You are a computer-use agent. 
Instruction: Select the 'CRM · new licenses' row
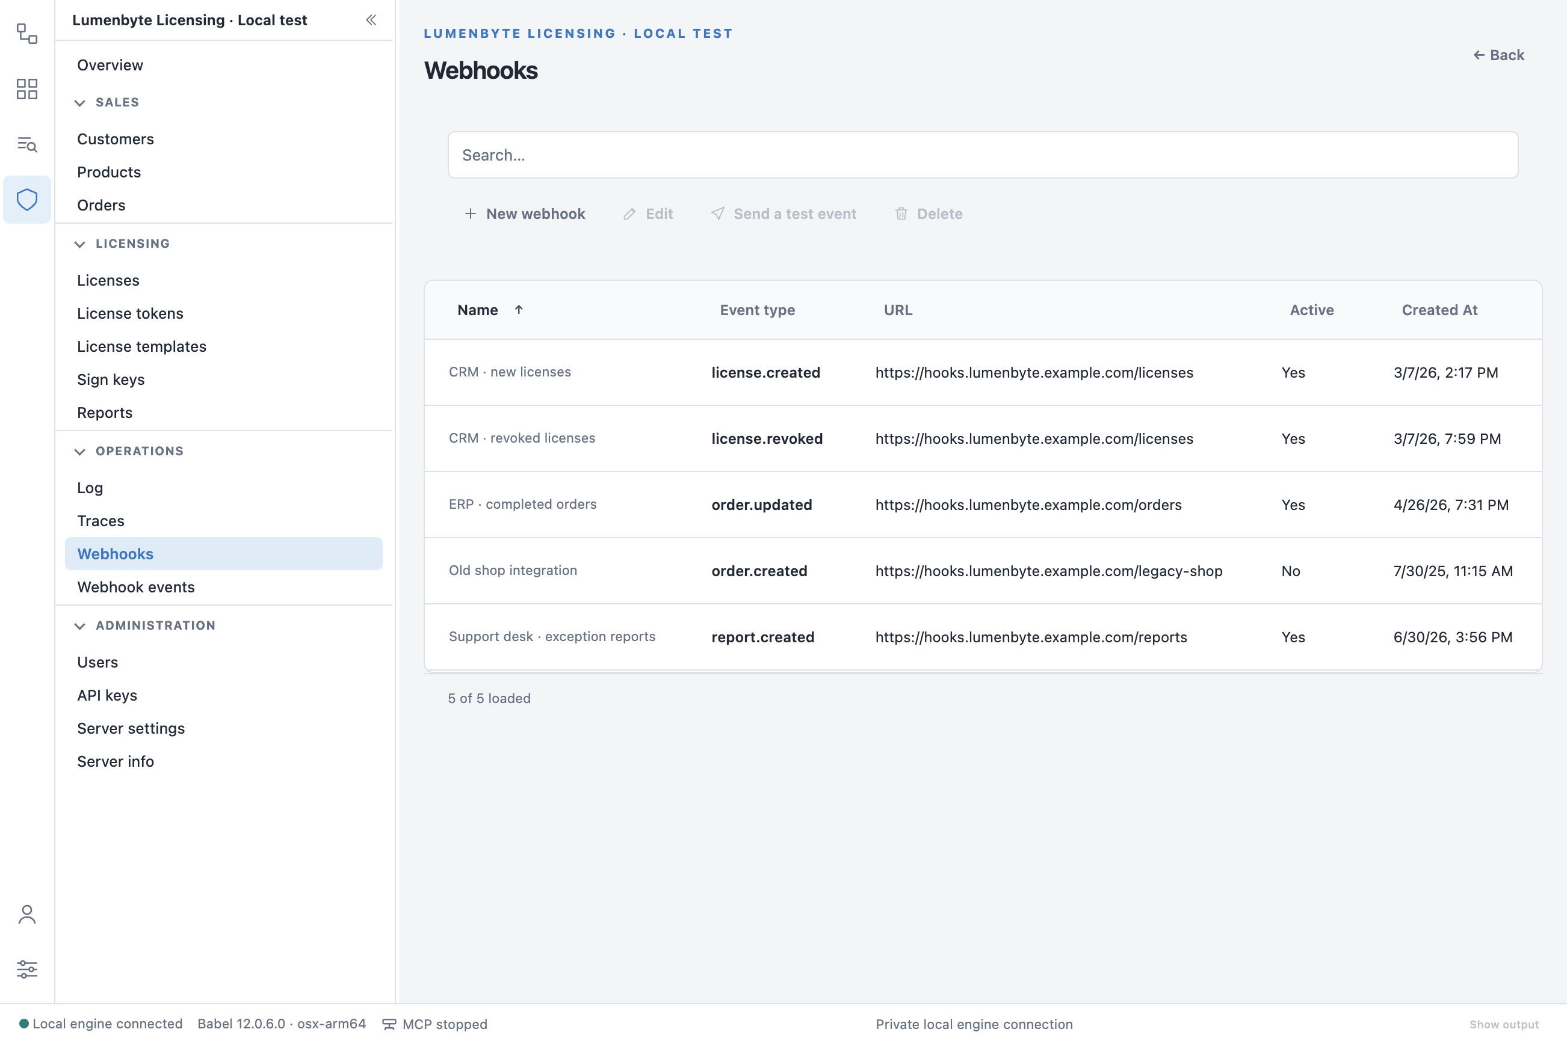[983, 372]
